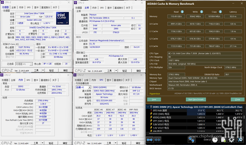
Task: Click HWiNFO add logging sheet icon
Action: click(223, 140)
